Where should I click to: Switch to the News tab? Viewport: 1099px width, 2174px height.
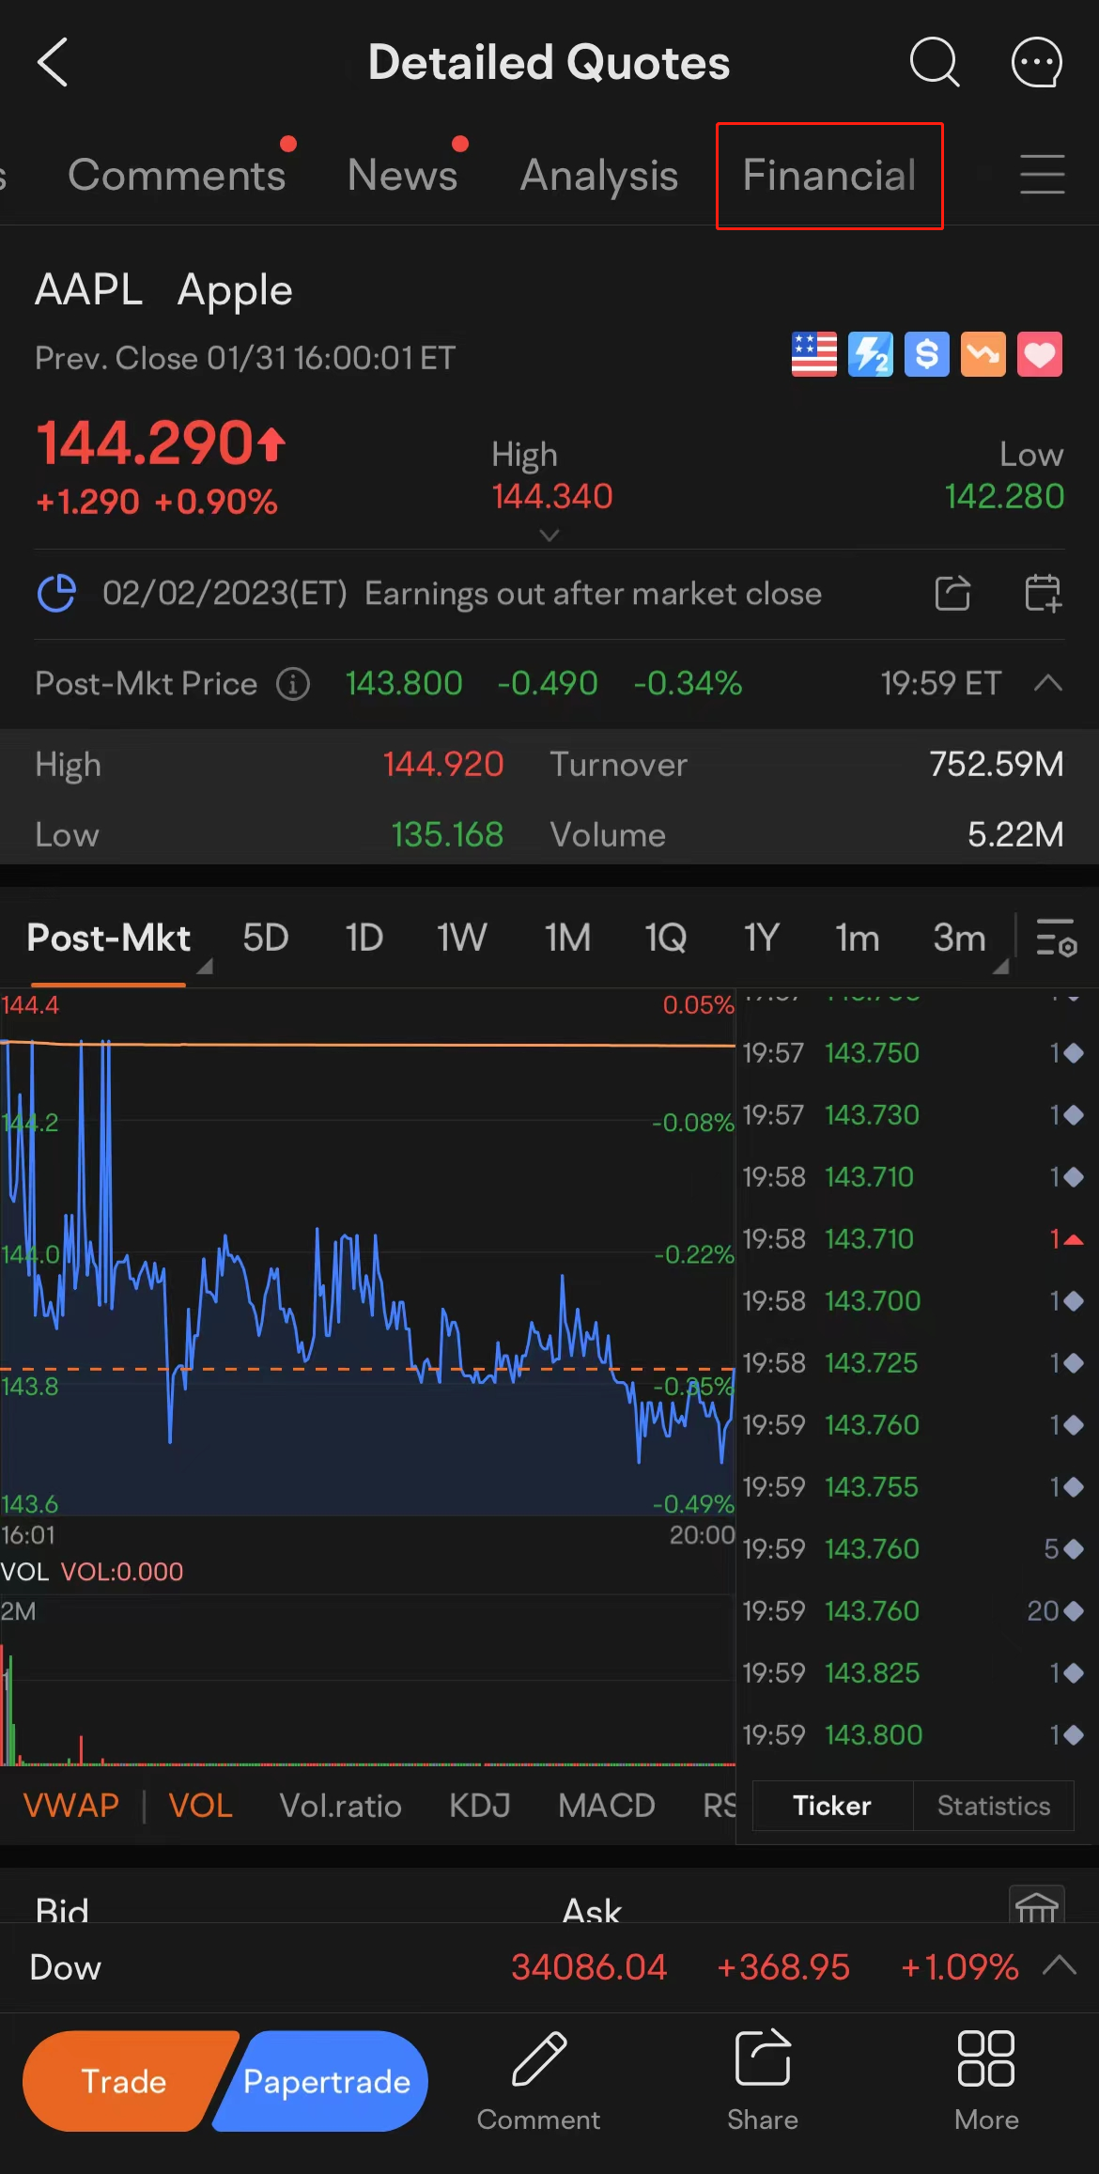402,175
